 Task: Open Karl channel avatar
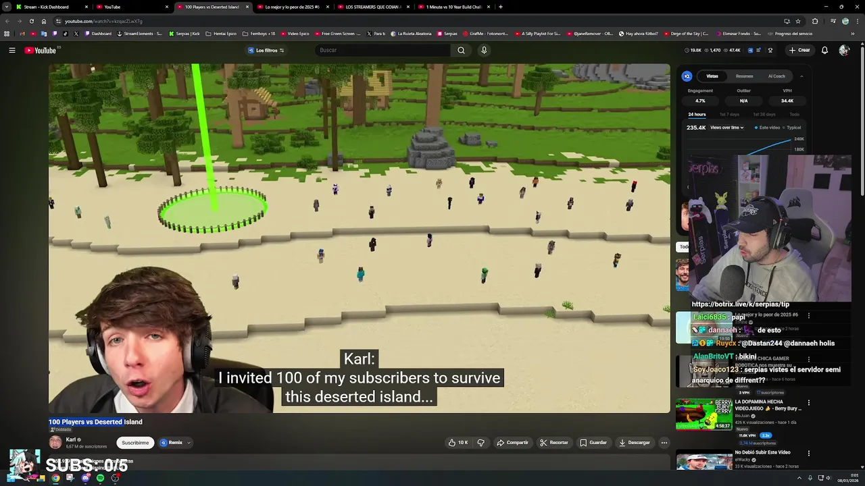pyautogui.click(x=55, y=442)
